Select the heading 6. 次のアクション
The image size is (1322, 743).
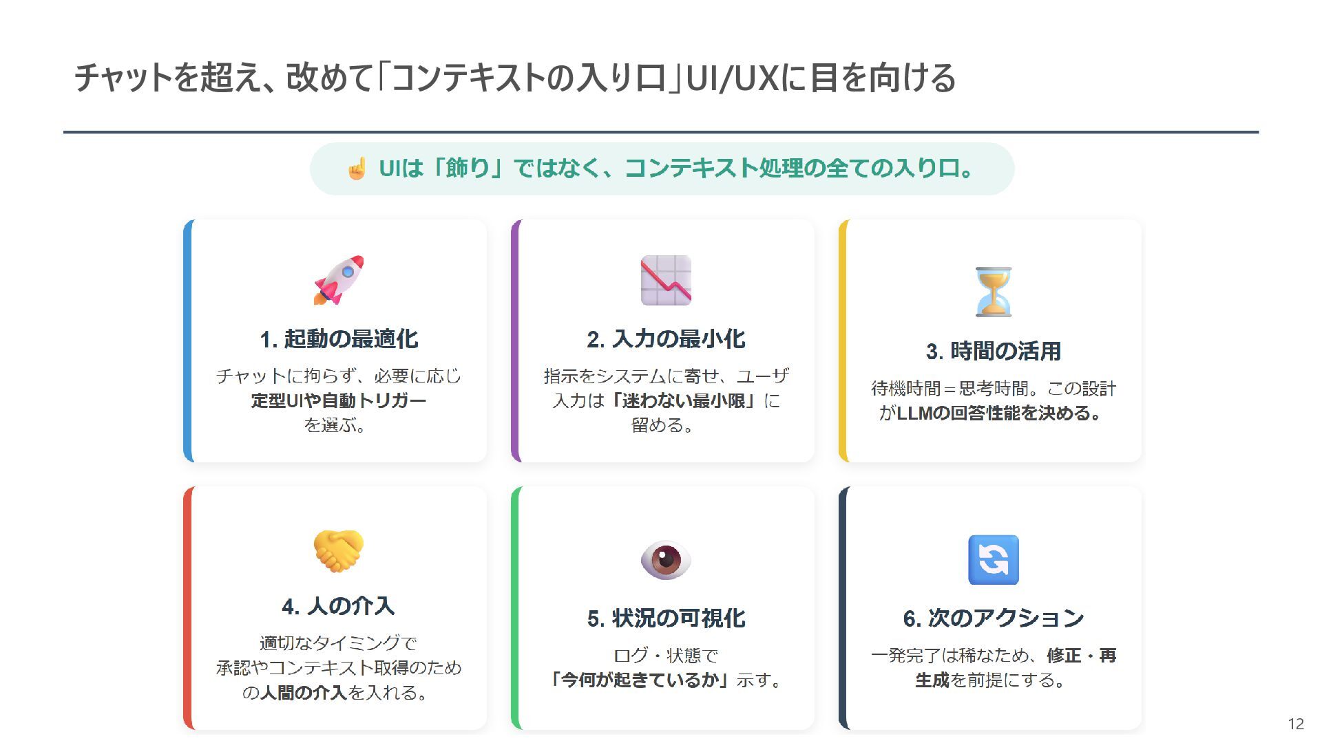click(x=994, y=618)
